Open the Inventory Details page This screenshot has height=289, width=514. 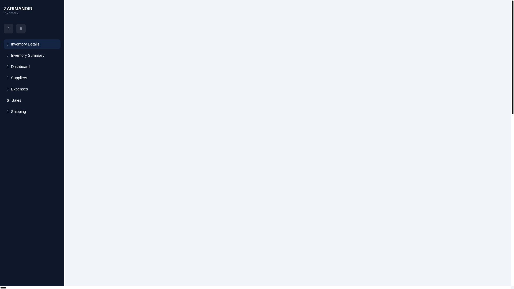[32, 44]
